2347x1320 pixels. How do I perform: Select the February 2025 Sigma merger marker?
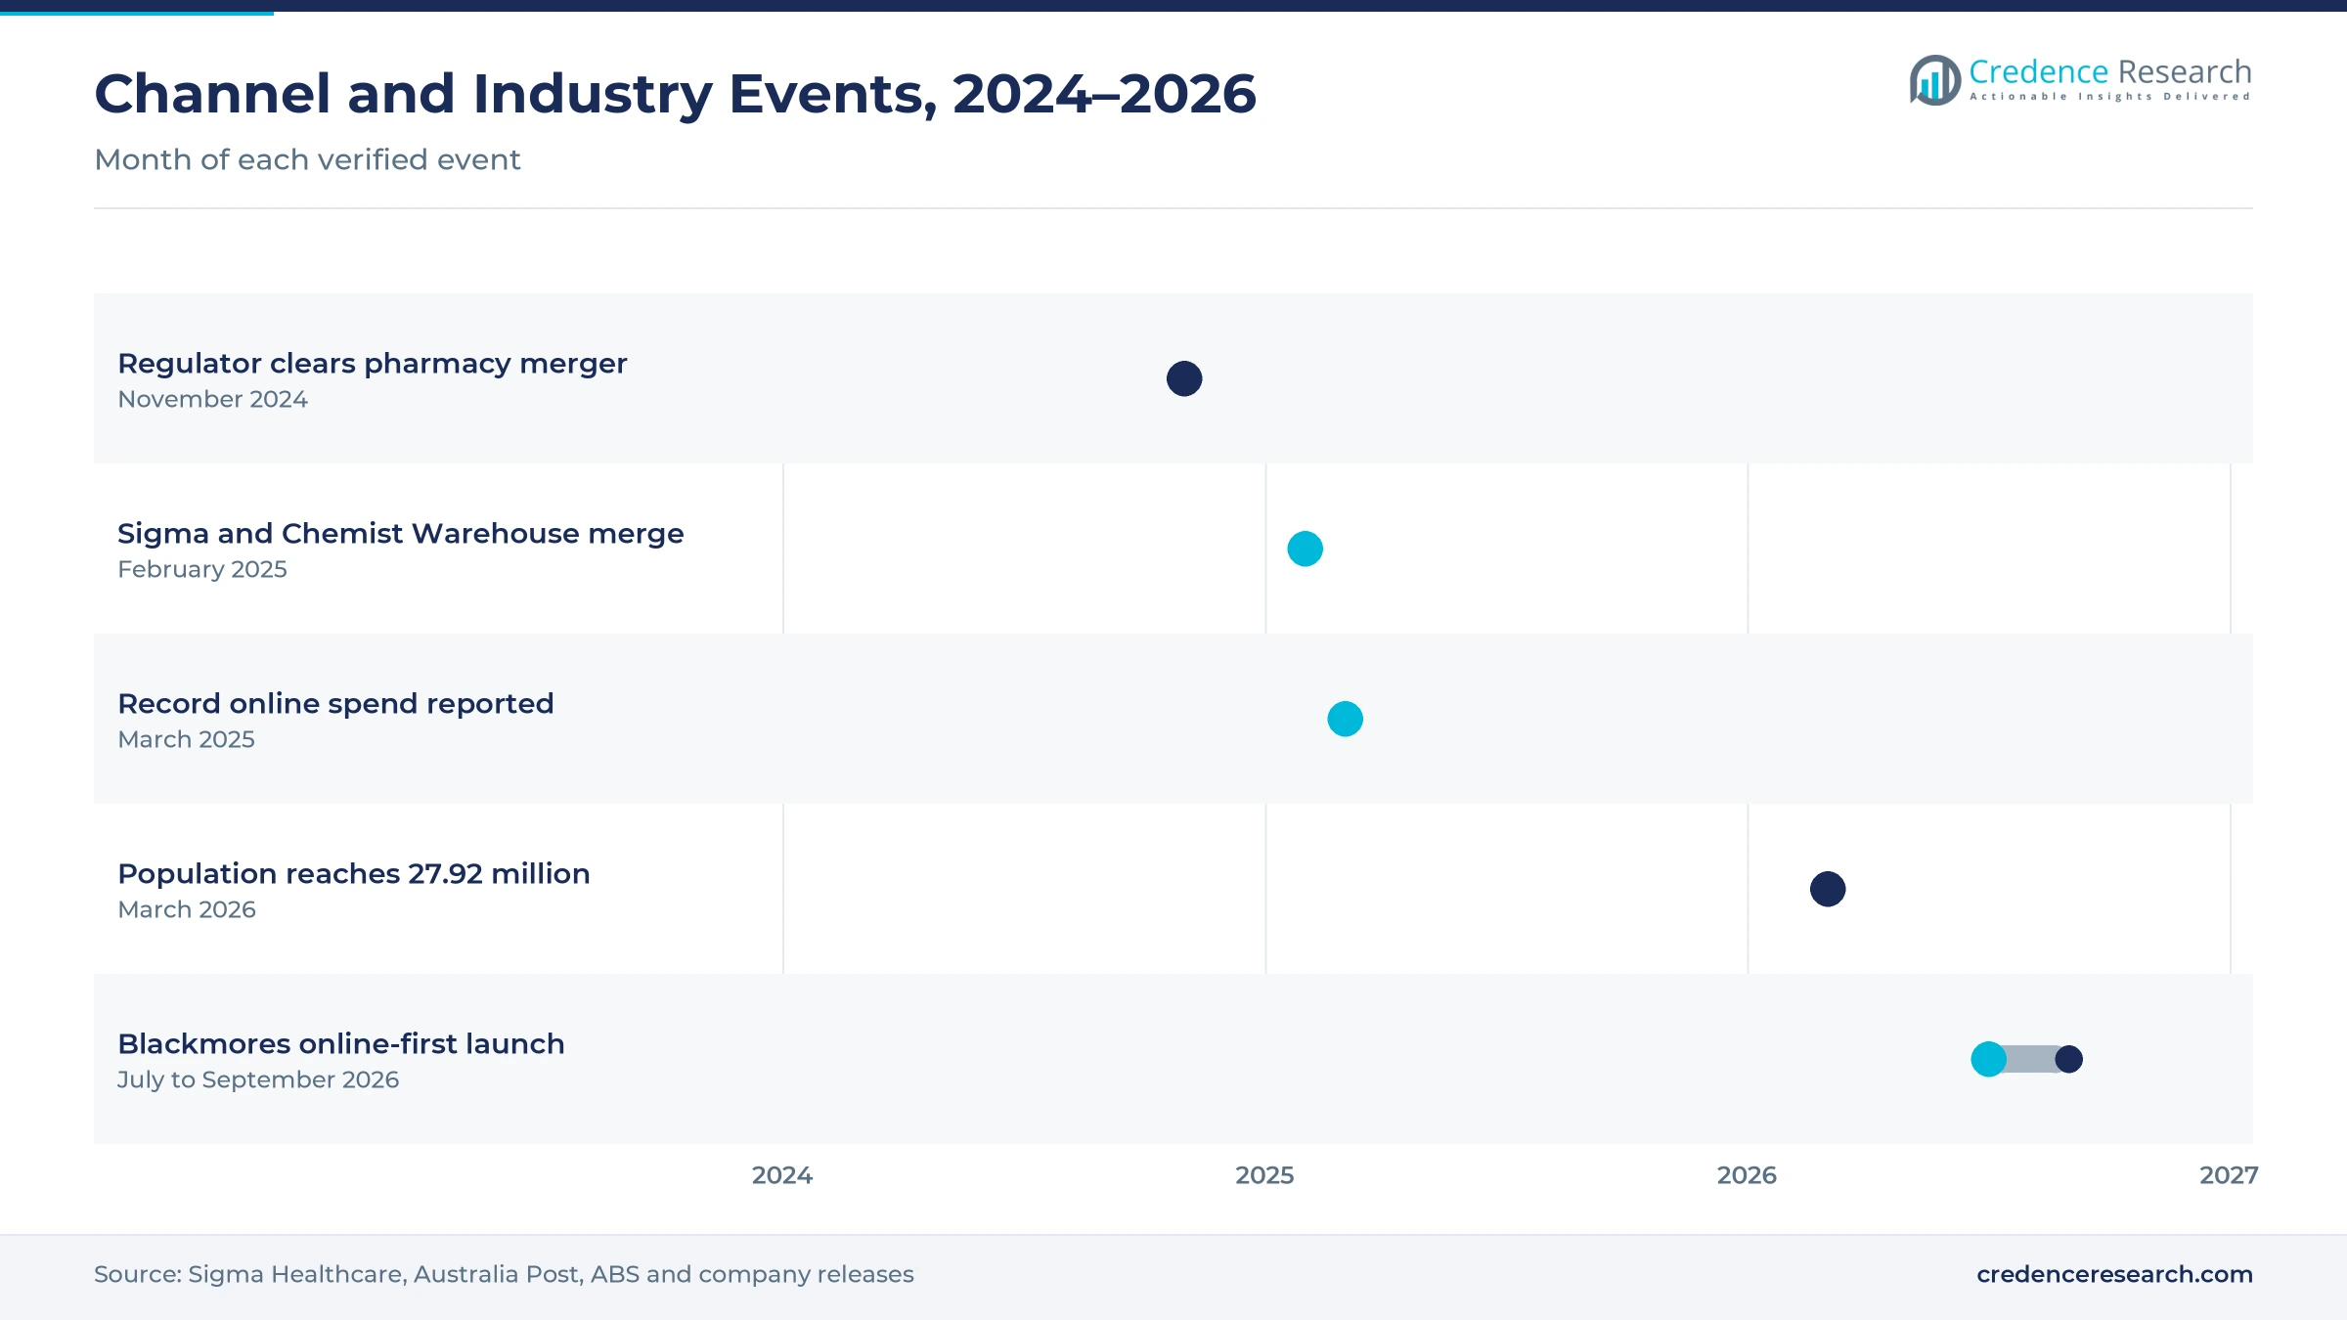(x=1305, y=549)
